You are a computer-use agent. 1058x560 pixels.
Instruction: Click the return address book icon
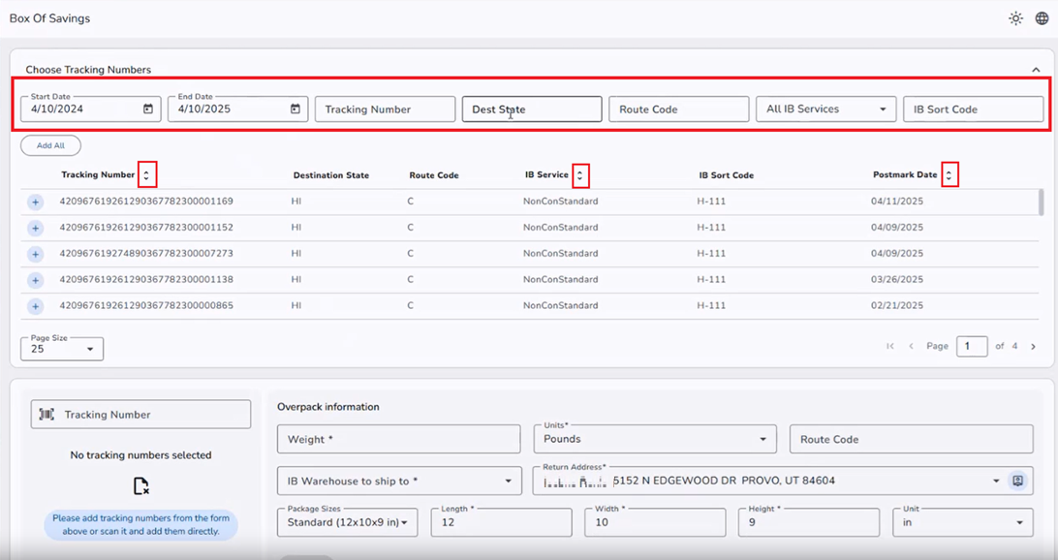pos(1017,481)
